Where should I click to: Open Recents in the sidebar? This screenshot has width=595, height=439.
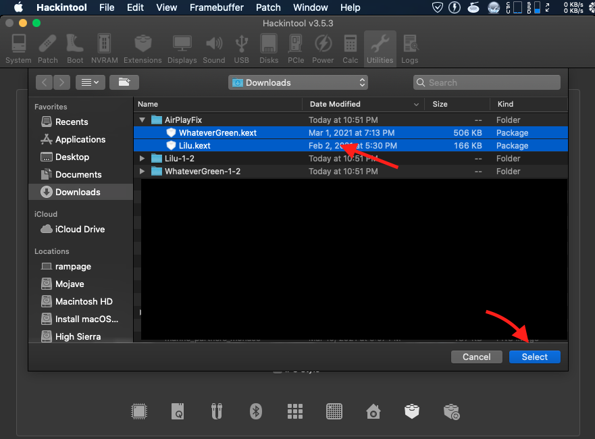pyautogui.click(x=80, y=122)
